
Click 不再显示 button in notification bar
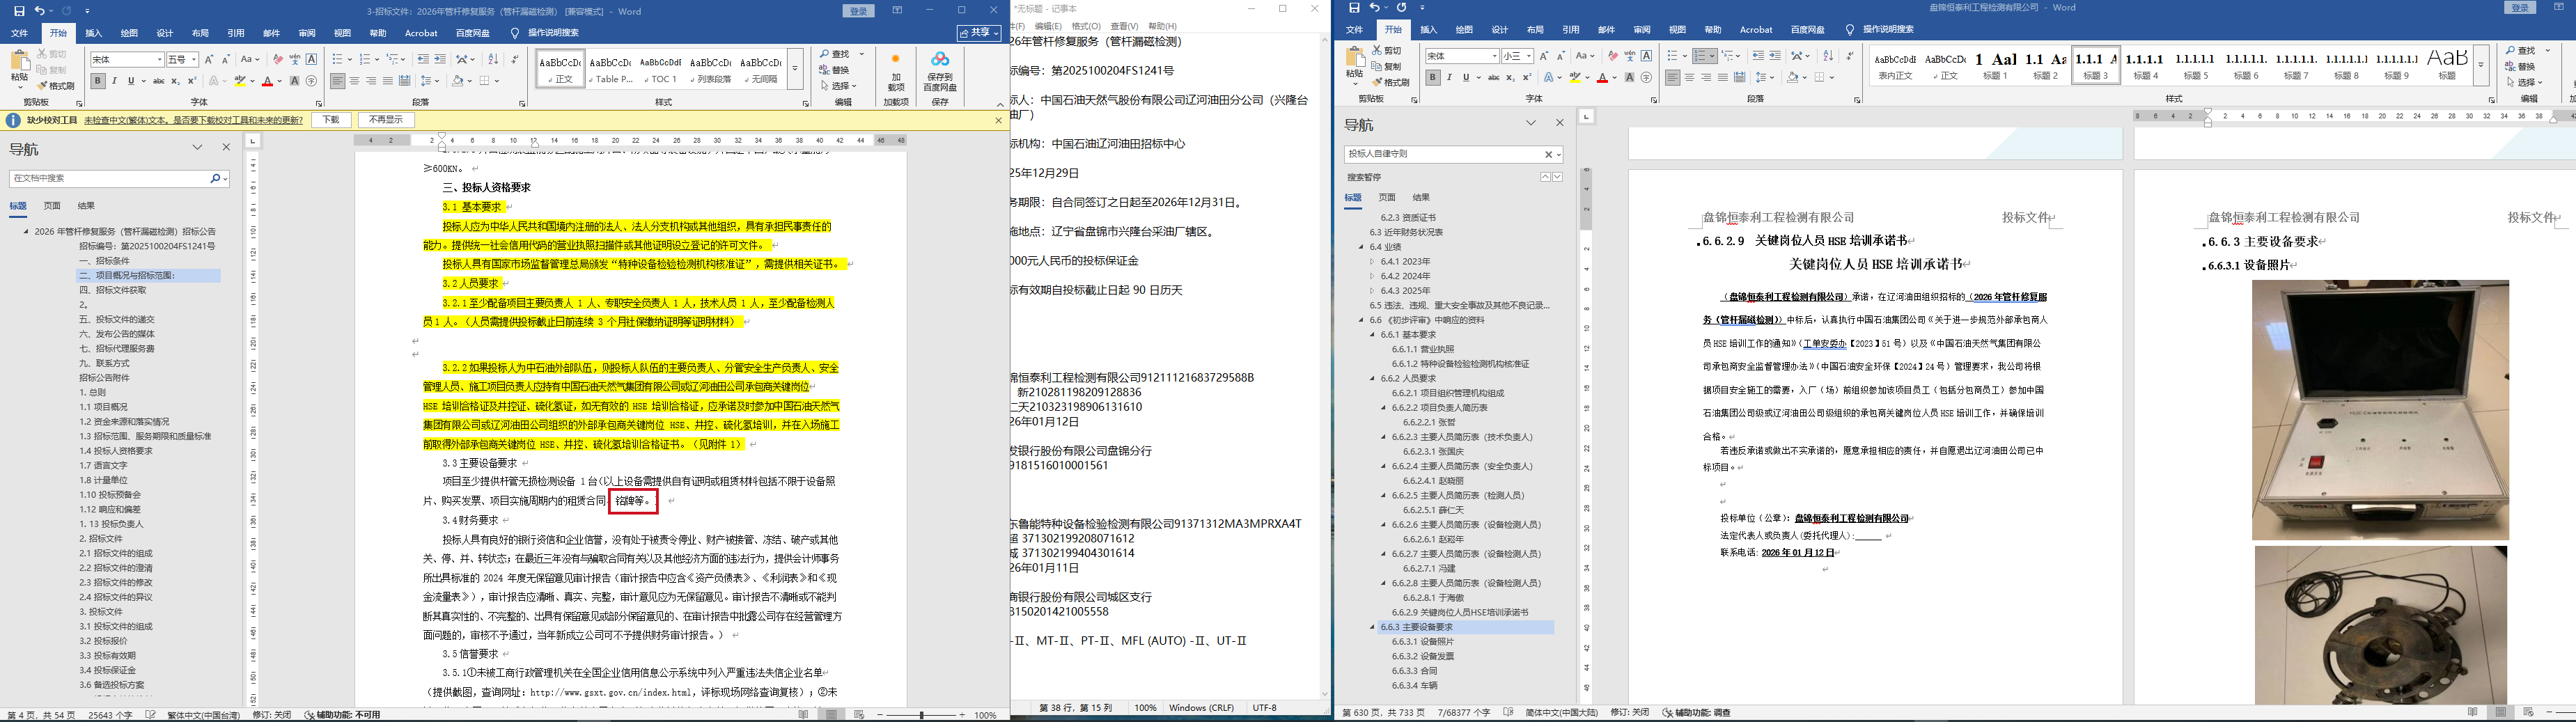385,120
